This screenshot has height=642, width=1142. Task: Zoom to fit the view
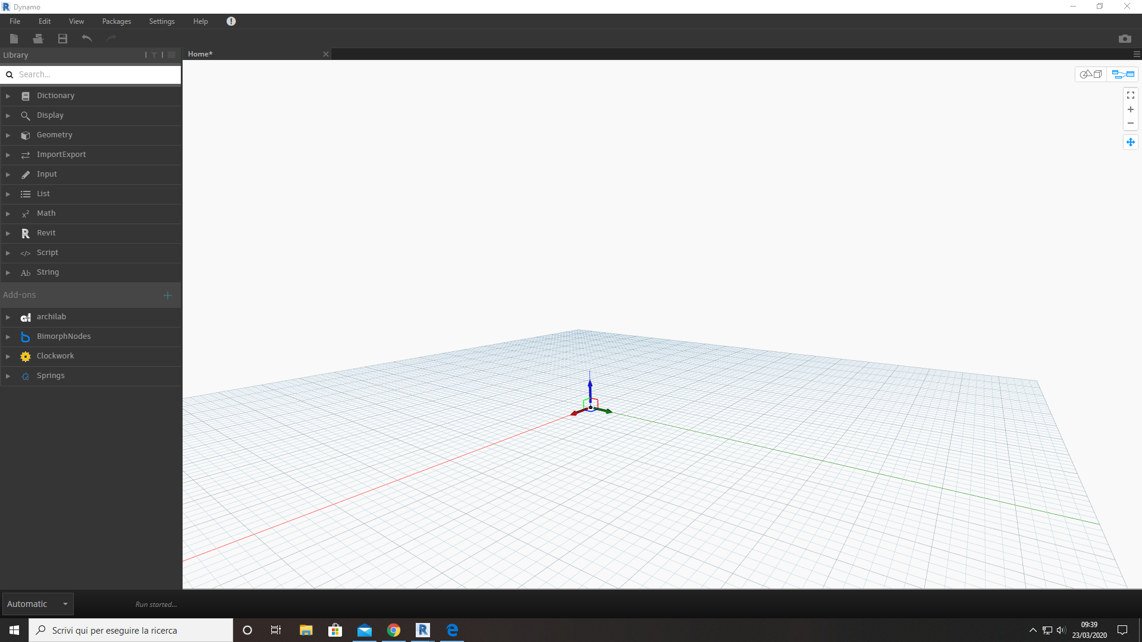pyautogui.click(x=1131, y=95)
